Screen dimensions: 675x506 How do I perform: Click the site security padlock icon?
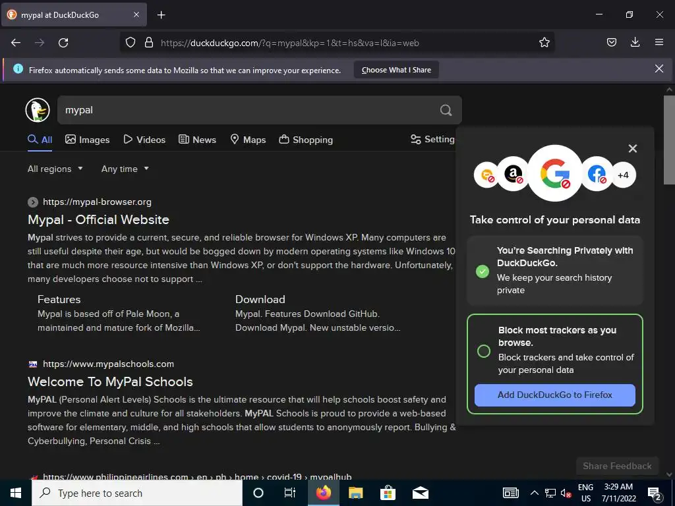(x=149, y=43)
